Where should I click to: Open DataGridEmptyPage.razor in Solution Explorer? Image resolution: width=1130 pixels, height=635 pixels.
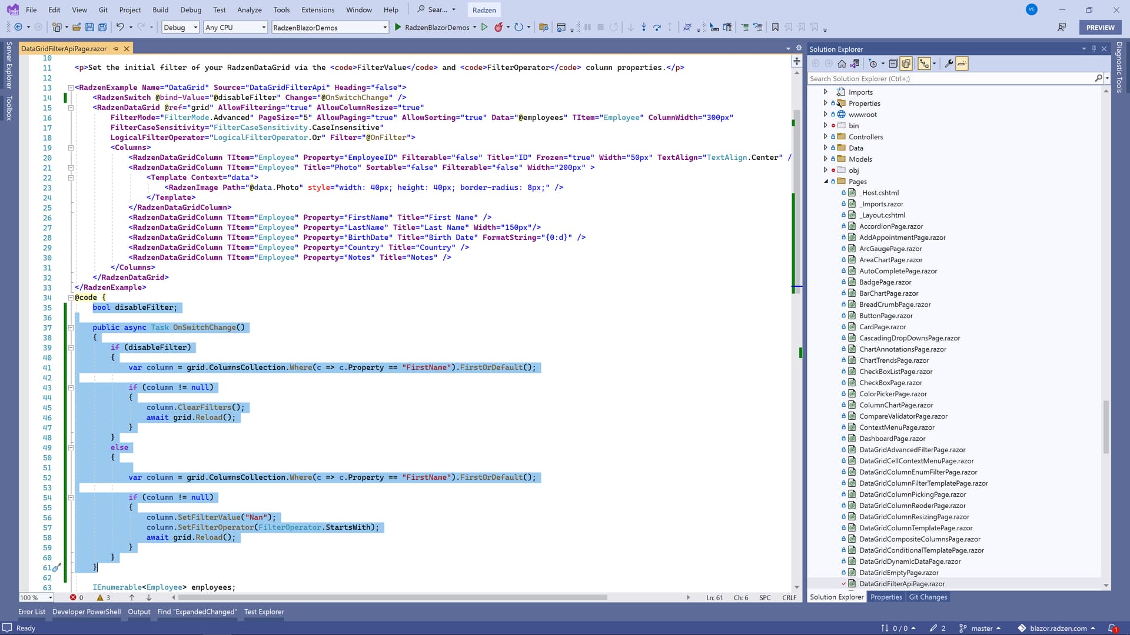click(x=899, y=572)
